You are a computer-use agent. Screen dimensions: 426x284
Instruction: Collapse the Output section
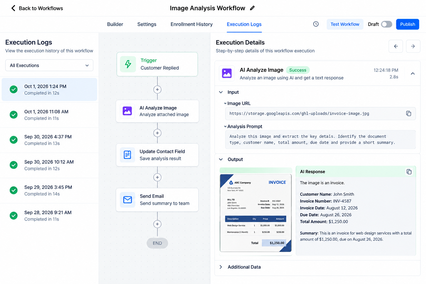pos(221,159)
